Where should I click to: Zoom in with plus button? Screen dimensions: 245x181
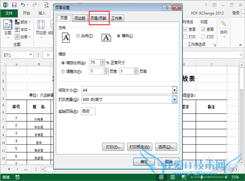226,177
